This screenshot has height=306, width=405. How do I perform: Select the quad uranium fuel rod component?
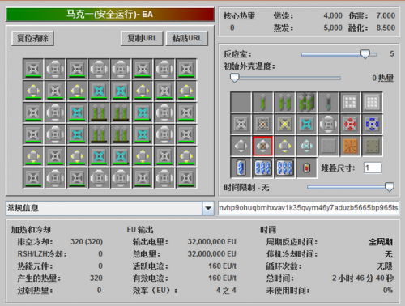[306, 103]
